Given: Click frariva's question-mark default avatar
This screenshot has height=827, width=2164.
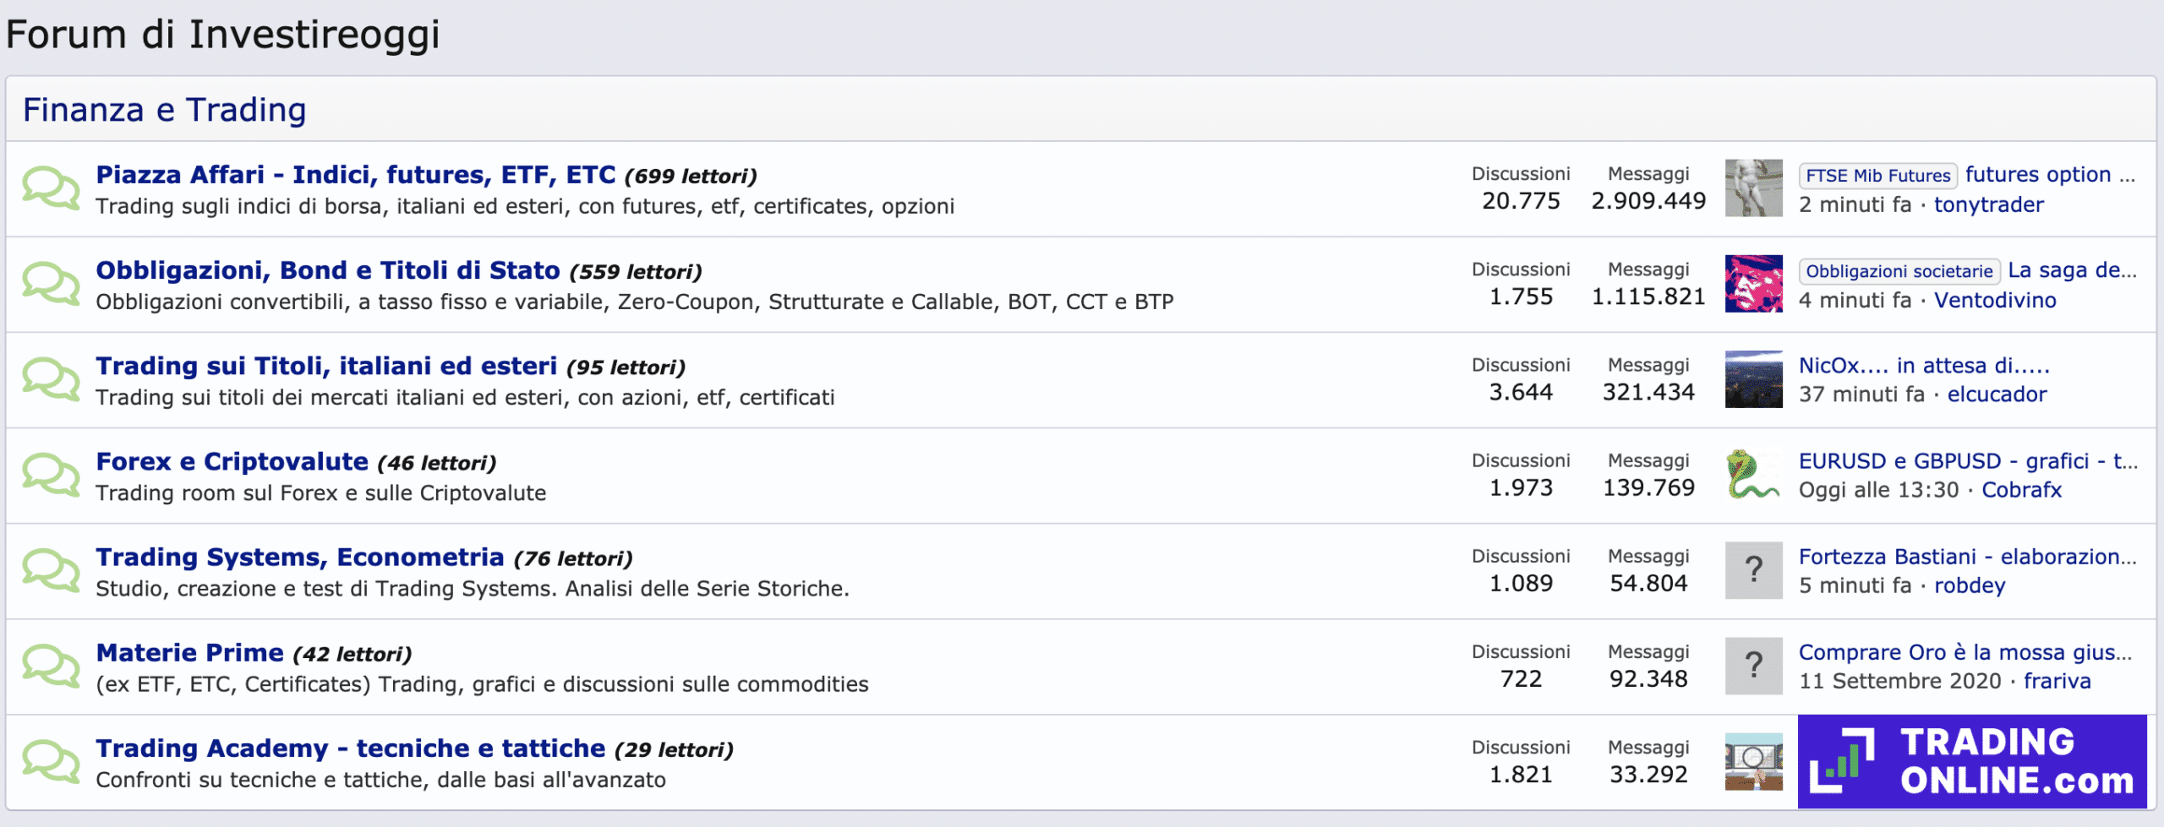Looking at the screenshot, I should [1753, 666].
